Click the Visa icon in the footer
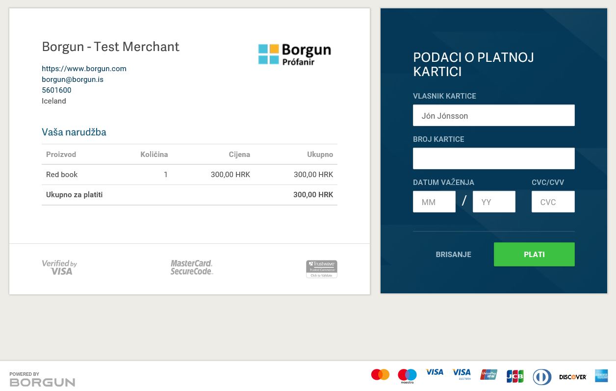Screen dimensions: 616x391 pos(435,372)
